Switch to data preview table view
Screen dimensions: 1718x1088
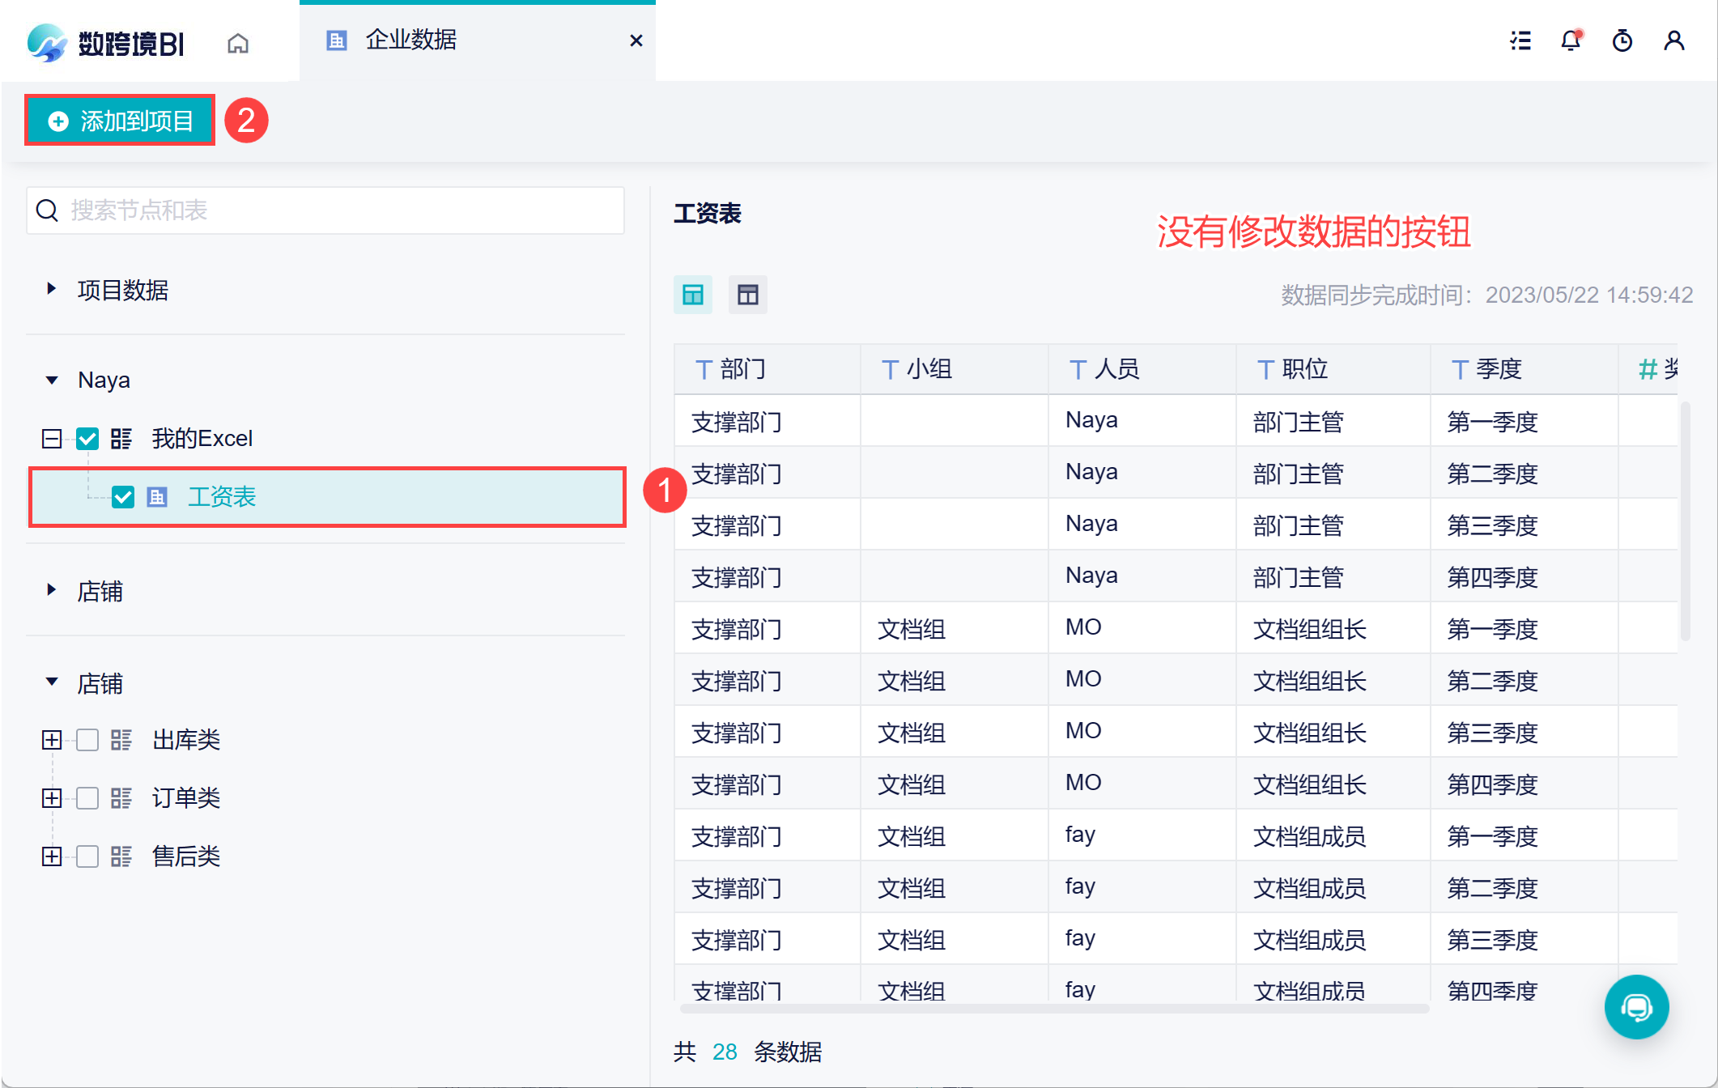click(693, 295)
